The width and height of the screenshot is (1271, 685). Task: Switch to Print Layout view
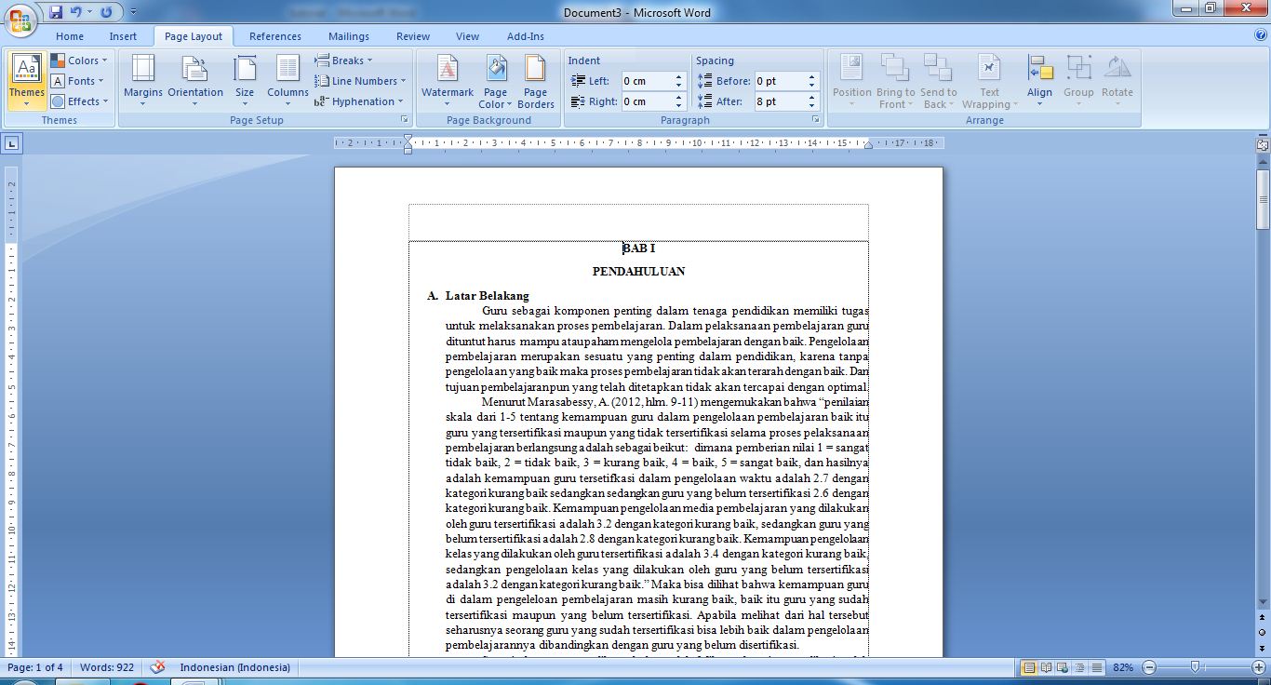click(x=1029, y=667)
